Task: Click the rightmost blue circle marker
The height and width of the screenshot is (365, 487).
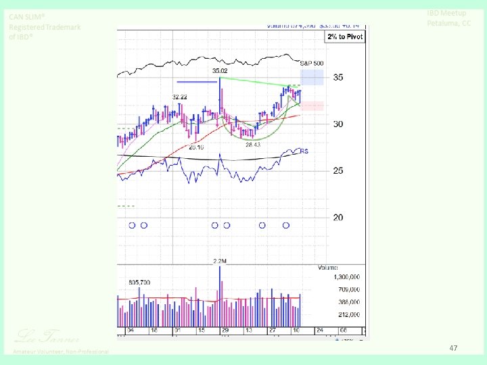Action: (x=286, y=225)
